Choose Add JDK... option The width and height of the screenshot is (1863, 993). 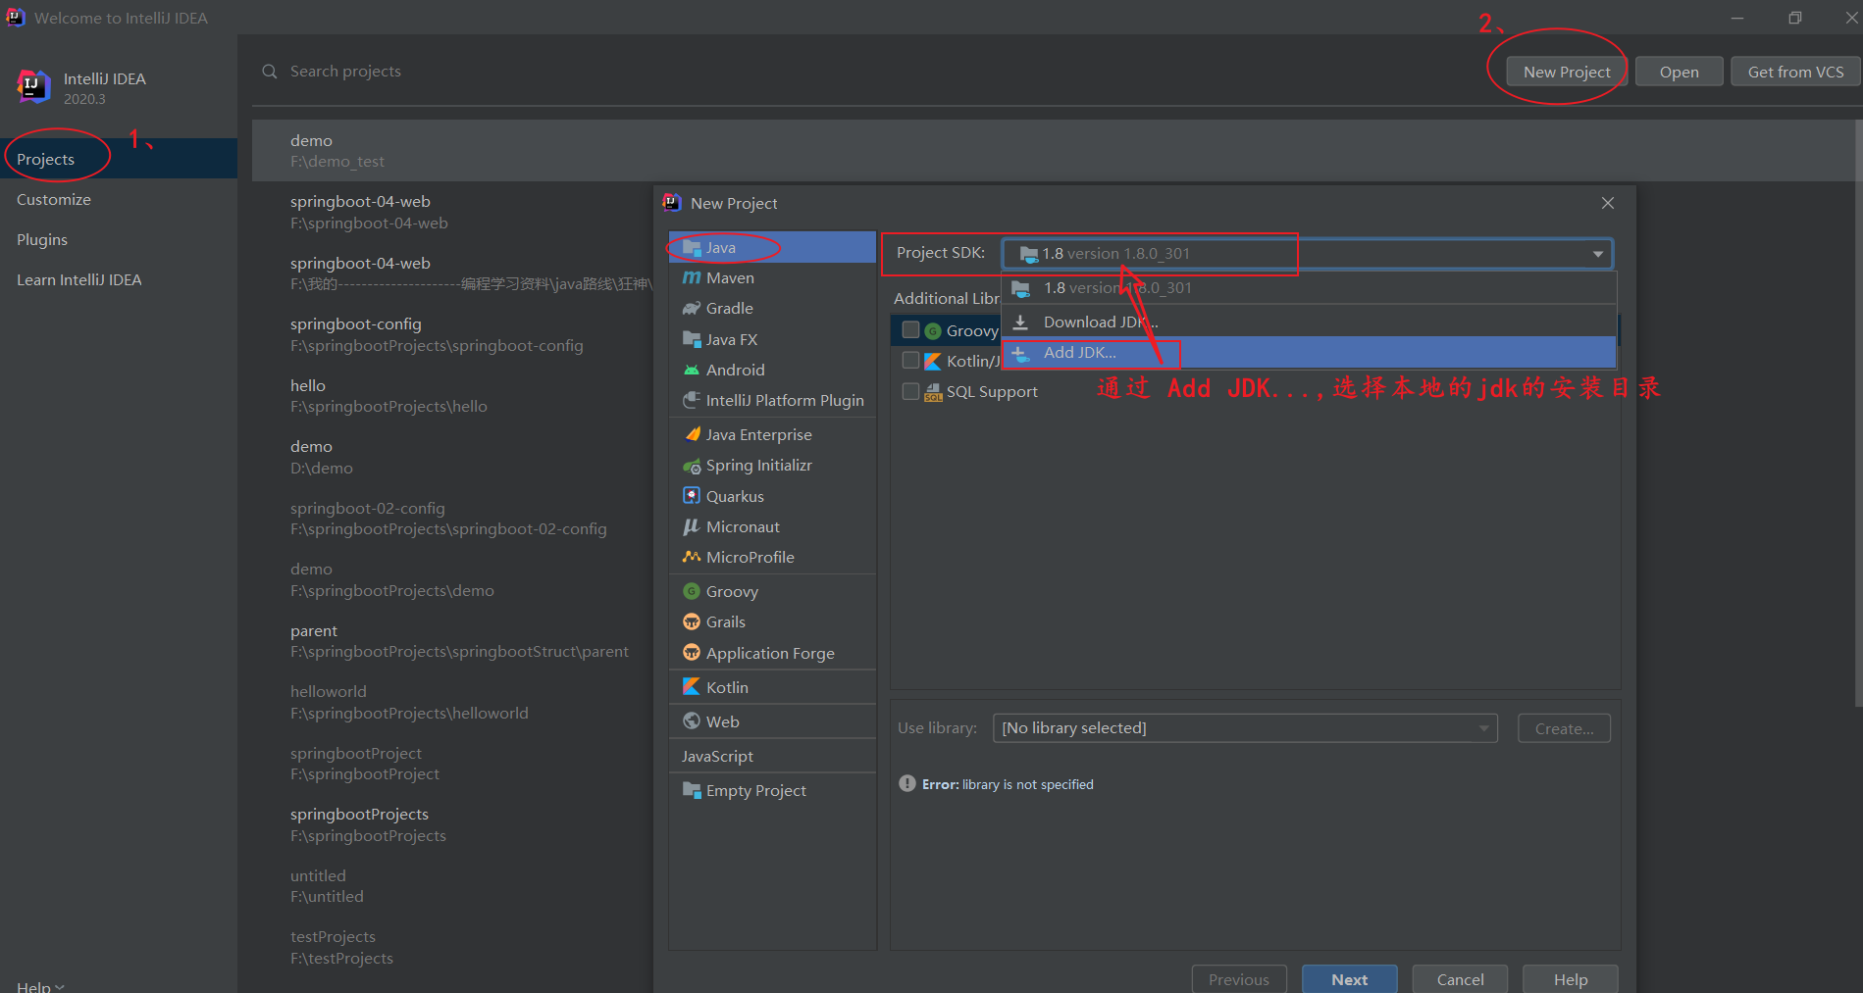pos(1309,353)
